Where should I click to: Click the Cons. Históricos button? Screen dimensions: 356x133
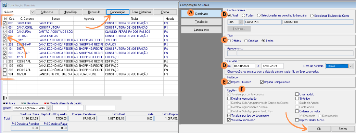[x=141, y=12]
